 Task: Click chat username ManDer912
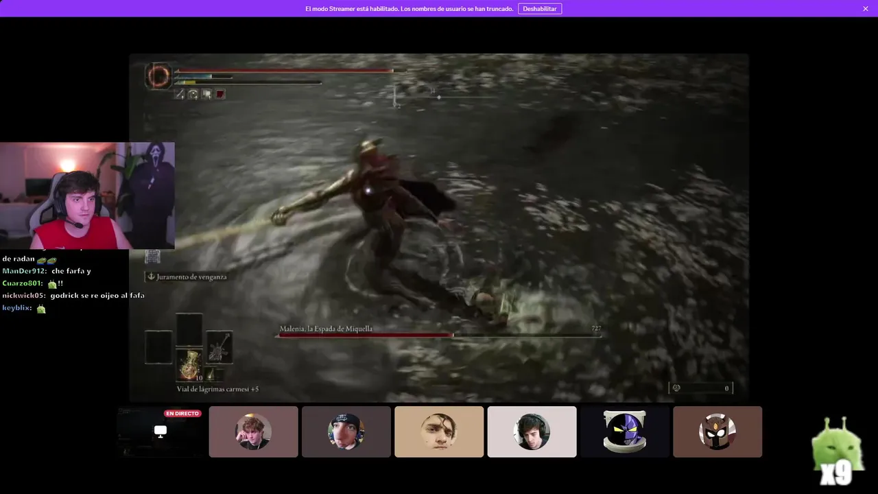tap(23, 271)
